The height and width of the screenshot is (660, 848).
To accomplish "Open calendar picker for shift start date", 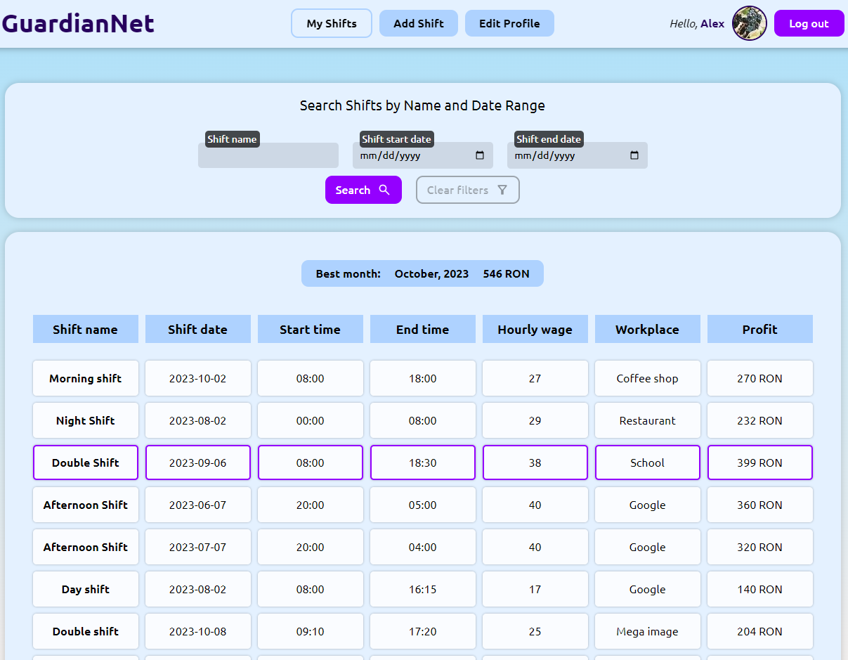I will [x=480, y=156].
